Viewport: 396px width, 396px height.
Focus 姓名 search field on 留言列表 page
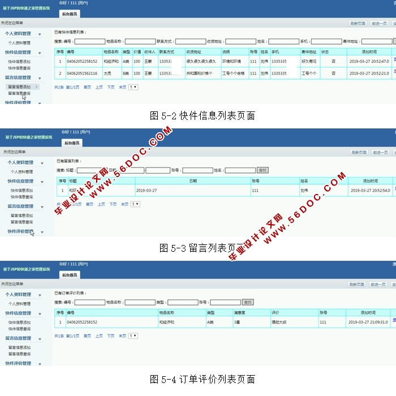click(240, 170)
